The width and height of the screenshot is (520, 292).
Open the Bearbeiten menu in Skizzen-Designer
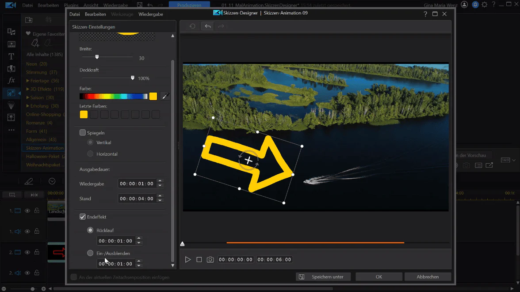95,14
